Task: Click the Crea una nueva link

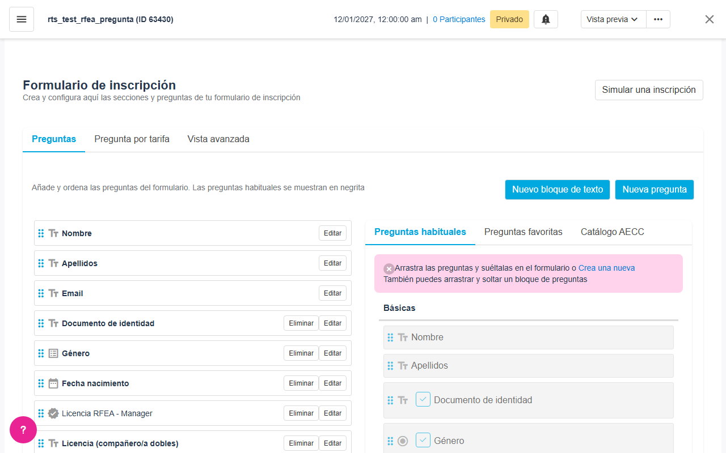Action: tap(606, 268)
